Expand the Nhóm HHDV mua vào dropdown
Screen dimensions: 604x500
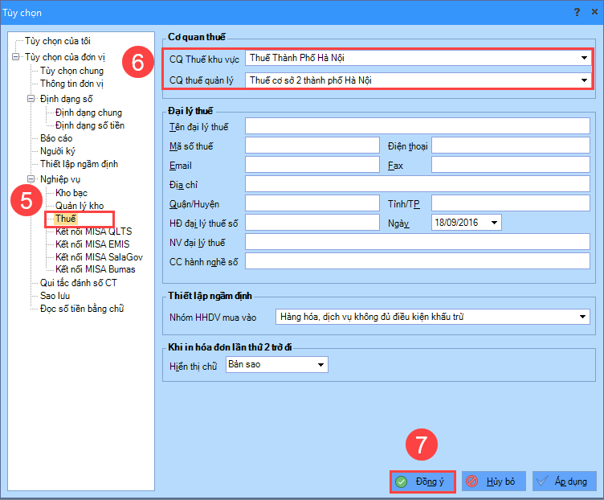pos(582,317)
